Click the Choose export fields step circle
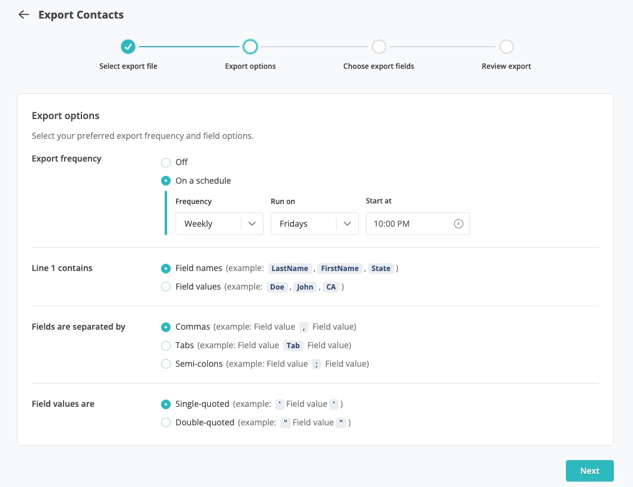The width and height of the screenshot is (633, 487). [x=378, y=47]
